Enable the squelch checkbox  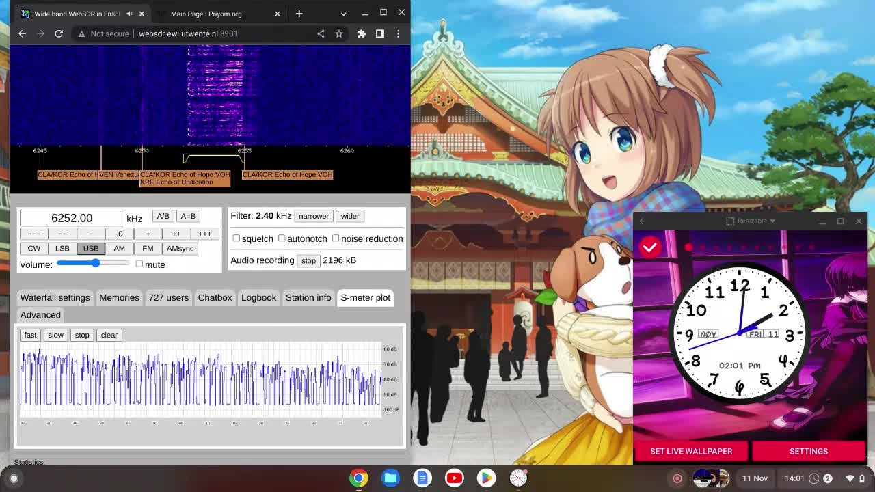(x=236, y=238)
